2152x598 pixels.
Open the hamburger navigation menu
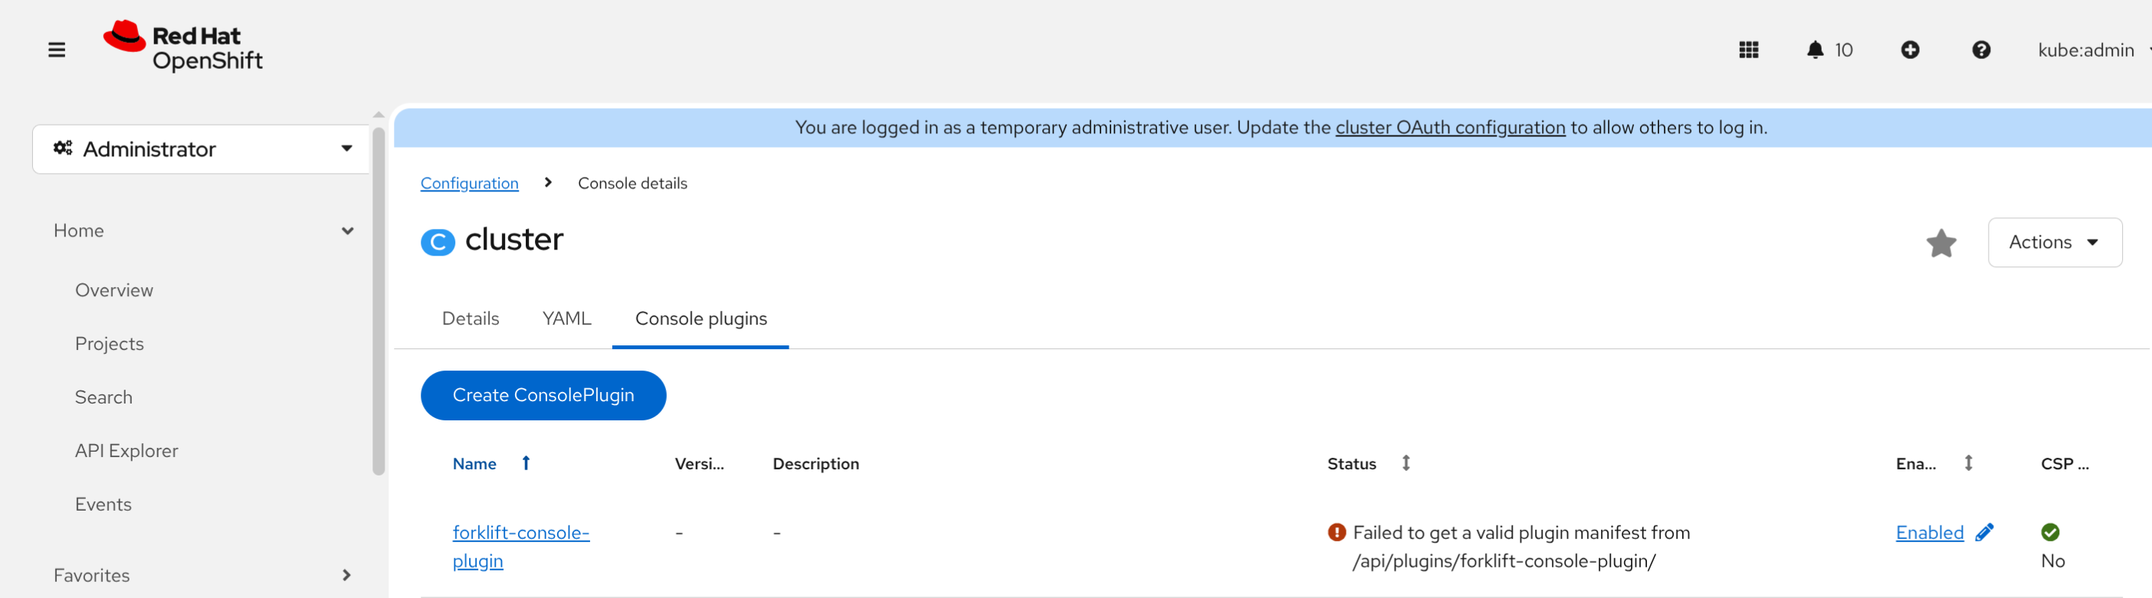(56, 50)
